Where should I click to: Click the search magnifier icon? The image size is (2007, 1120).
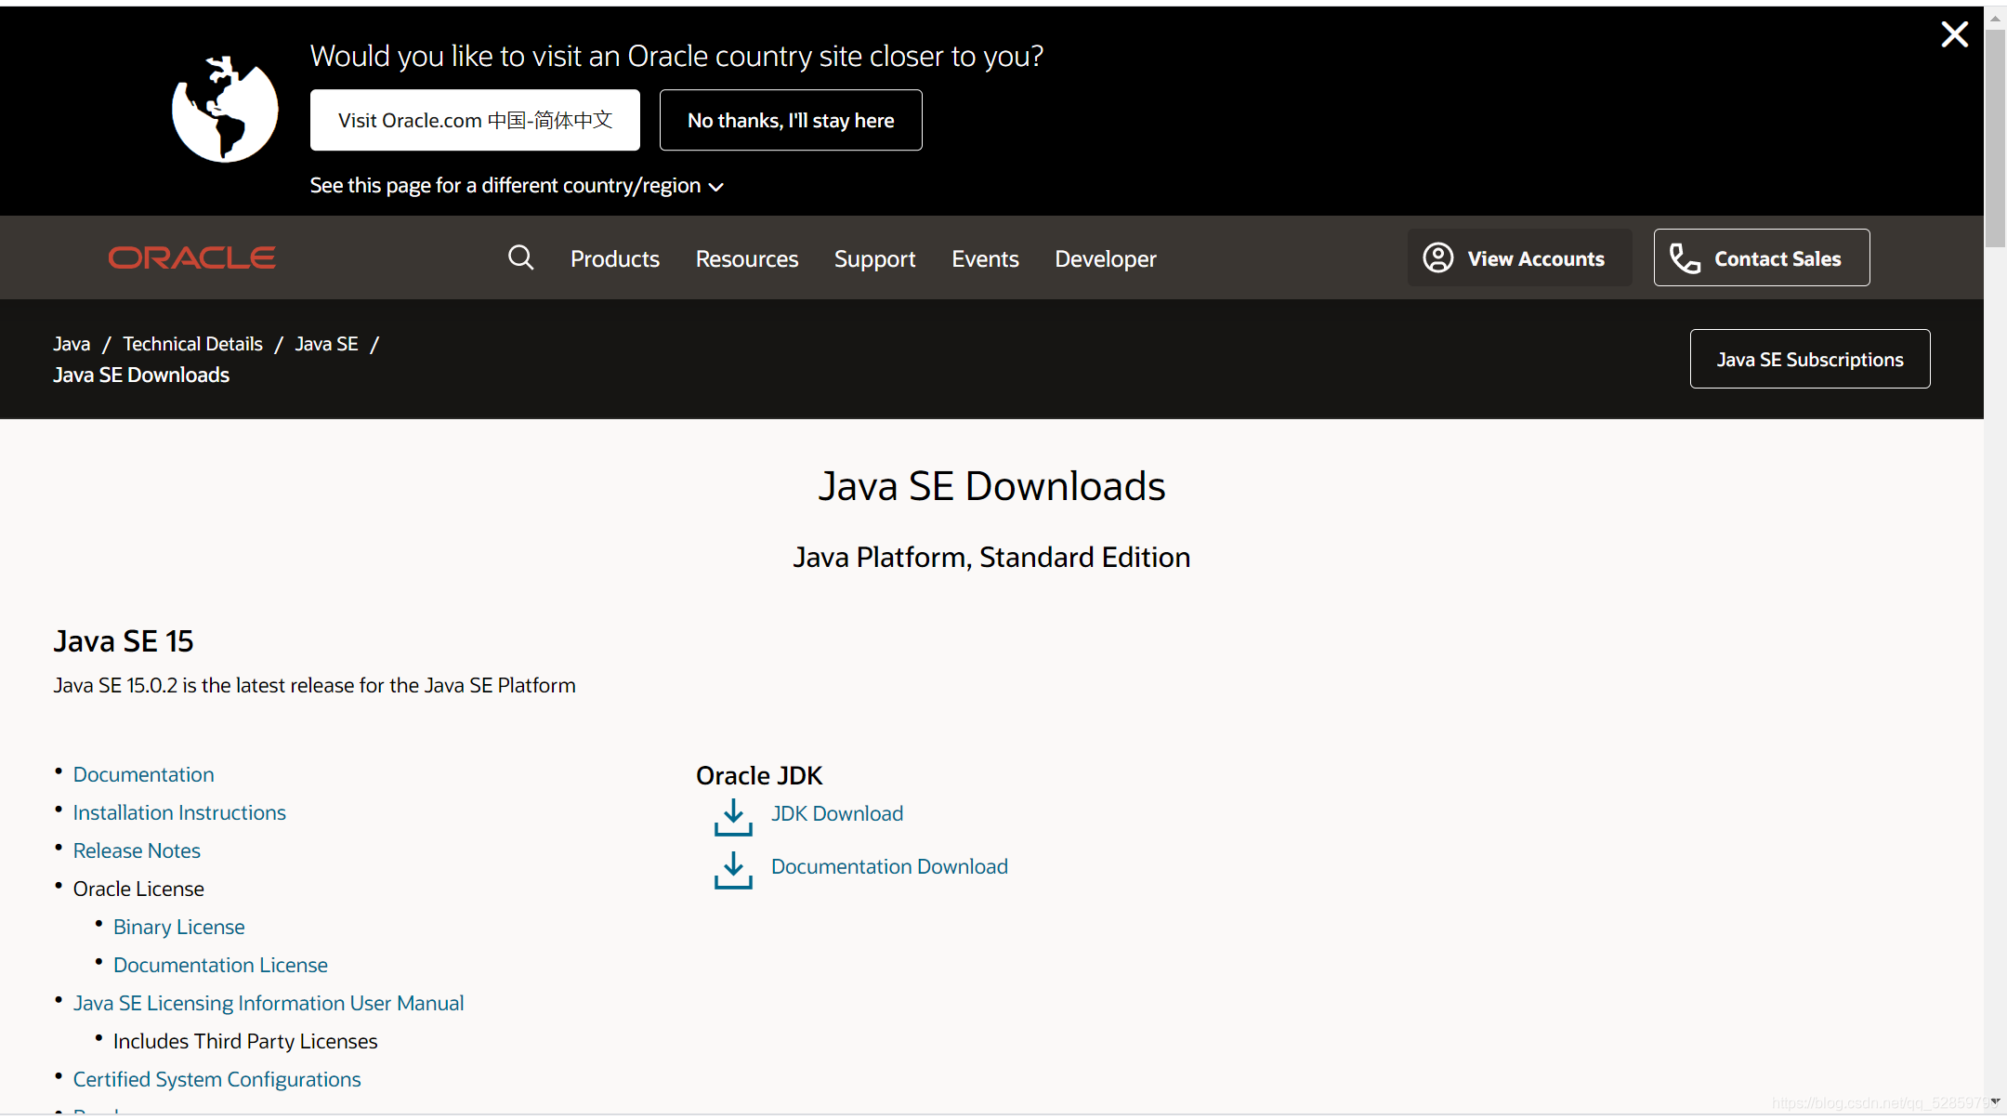pyautogui.click(x=520, y=257)
